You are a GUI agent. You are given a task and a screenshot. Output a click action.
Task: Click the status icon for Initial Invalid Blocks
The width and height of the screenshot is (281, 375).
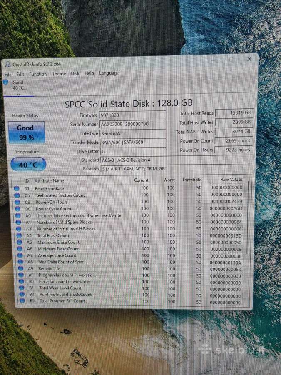coord(19,229)
